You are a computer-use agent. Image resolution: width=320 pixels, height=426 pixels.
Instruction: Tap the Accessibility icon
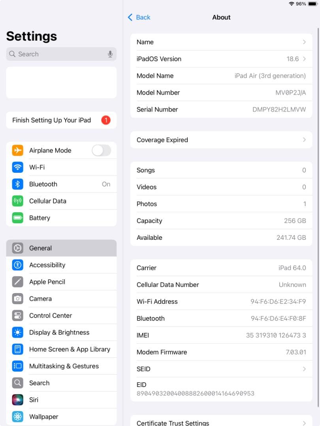(18, 265)
